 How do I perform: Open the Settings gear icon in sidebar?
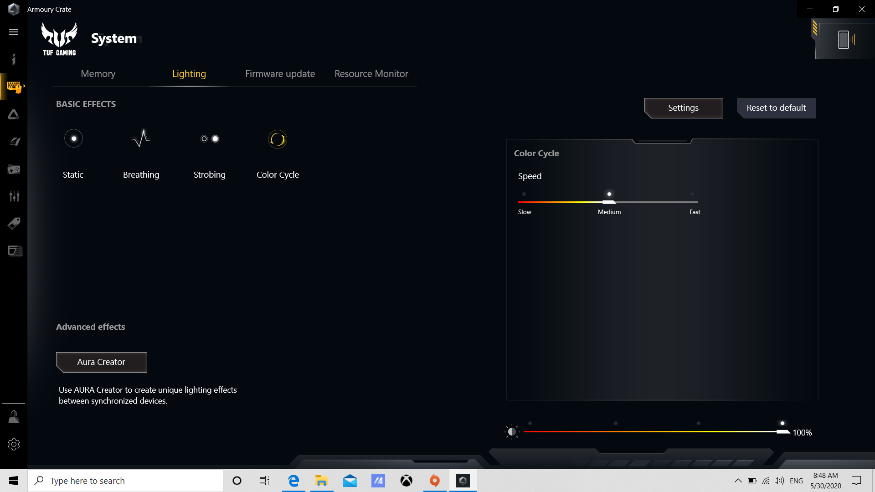(x=14, y=444)
